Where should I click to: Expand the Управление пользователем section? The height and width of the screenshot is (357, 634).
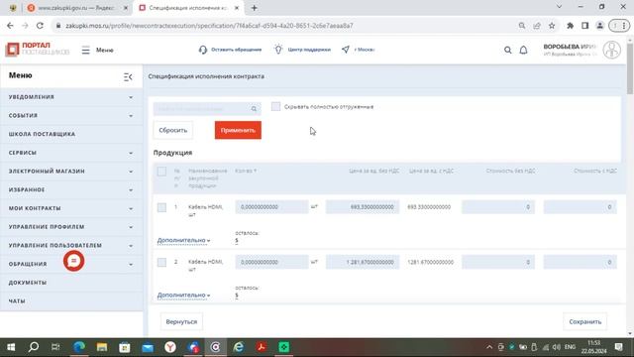131,246
